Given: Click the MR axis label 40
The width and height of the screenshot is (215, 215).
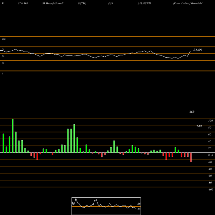Looking at the screenshot, I should (x=210, y=141).
